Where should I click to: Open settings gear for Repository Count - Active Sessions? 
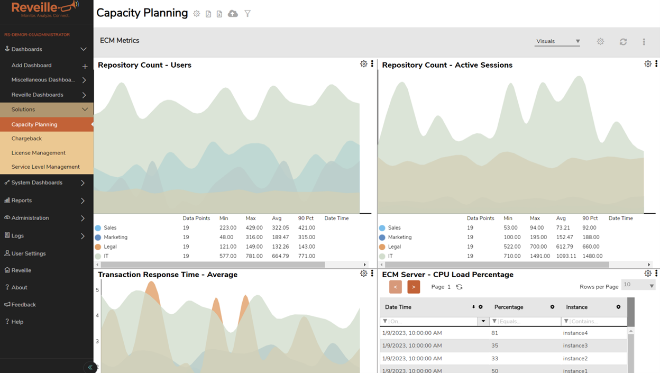coord(648,63)
